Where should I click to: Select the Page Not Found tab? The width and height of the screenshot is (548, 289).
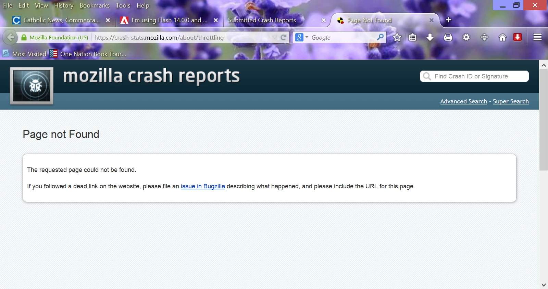coord(384,20)
